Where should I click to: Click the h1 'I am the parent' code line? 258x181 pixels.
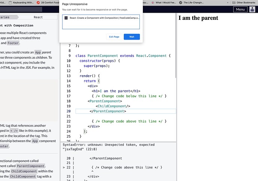[116, 91]
